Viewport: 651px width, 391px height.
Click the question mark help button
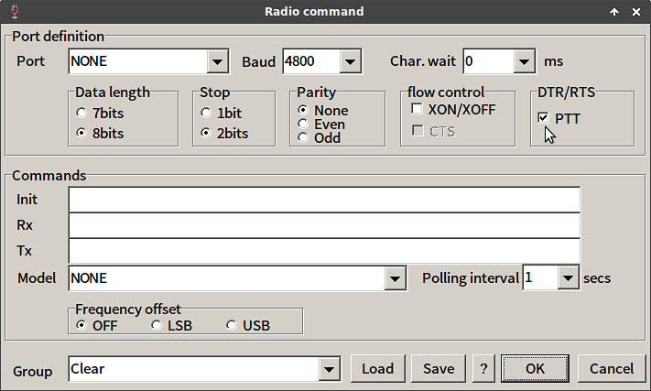click(483, 369)
